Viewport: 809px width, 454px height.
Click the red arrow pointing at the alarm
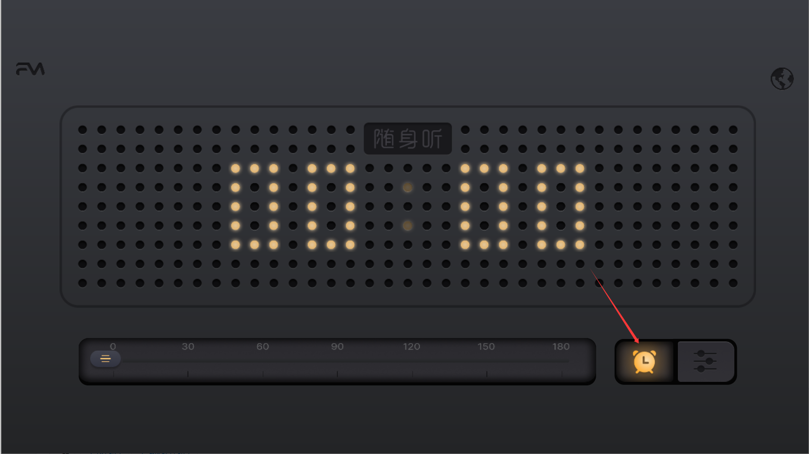pyautogui.click(x=615, y=306)
